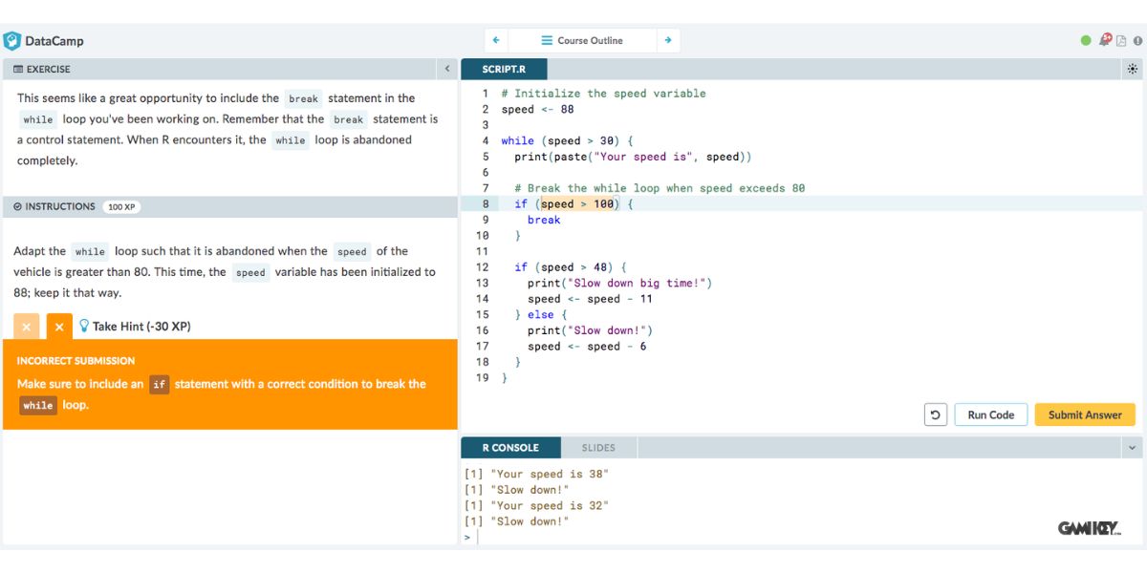Click console output 'Your speed is 38'
The width and height of the screenshot is (1147, 573).
[536, 474]
